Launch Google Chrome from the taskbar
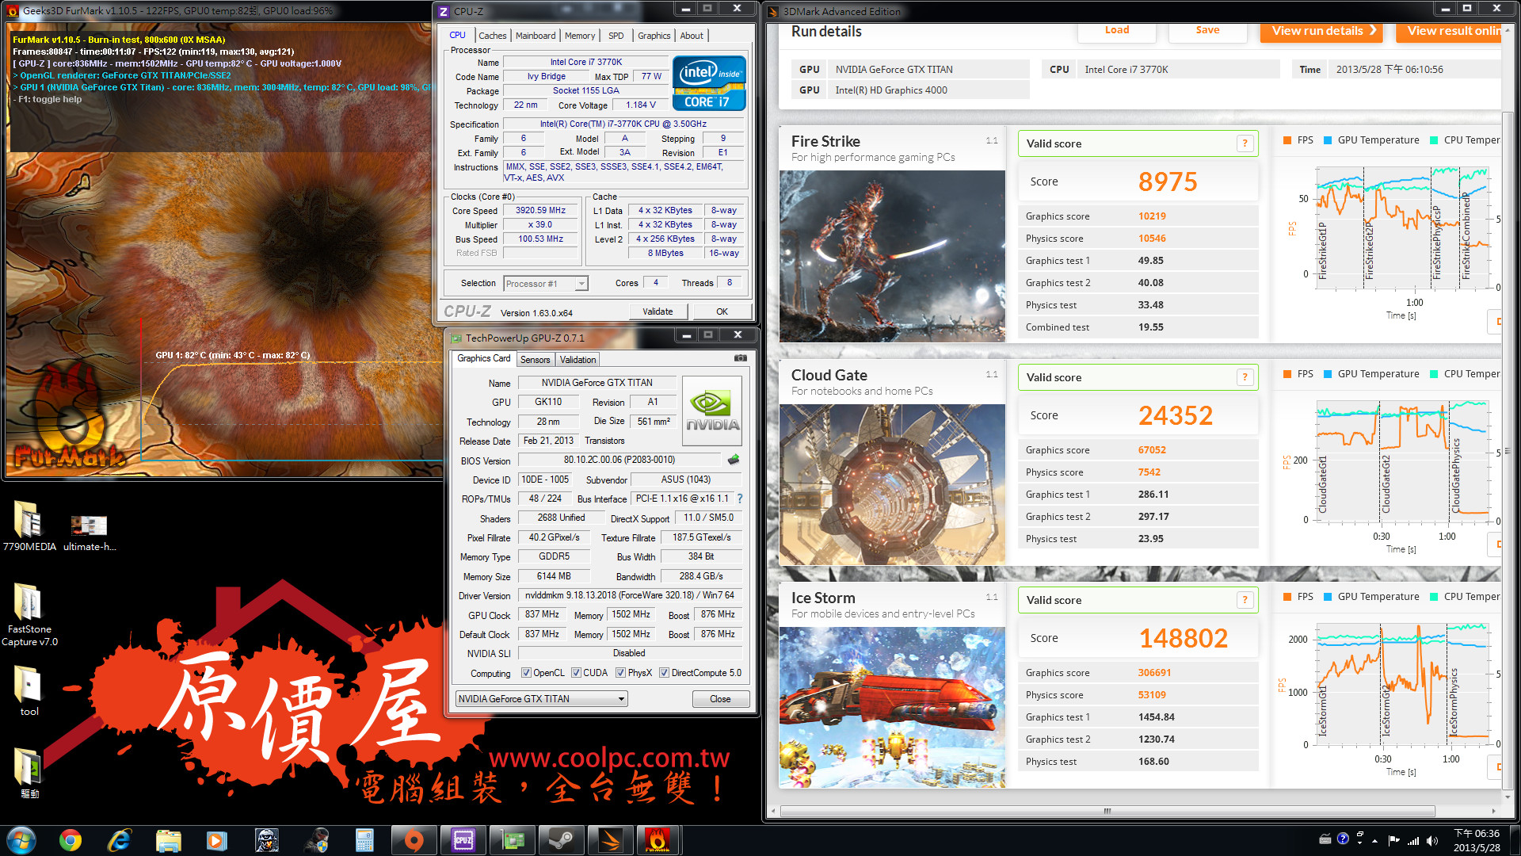Screen dimensions: 1521x856 point(71,840)
